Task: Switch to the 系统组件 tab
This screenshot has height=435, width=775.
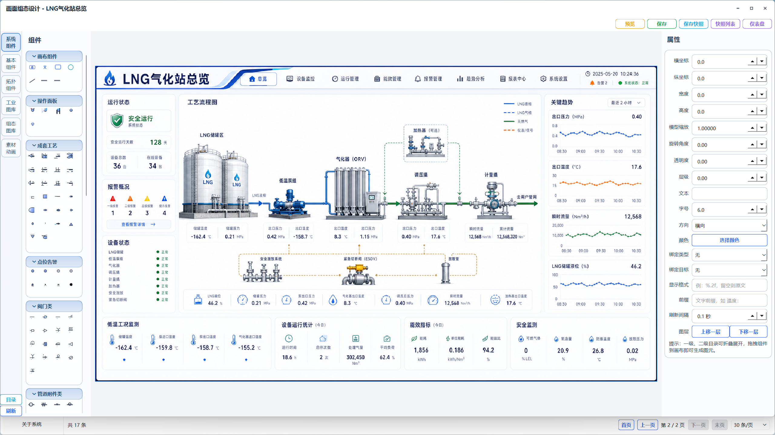Action: 11,42
